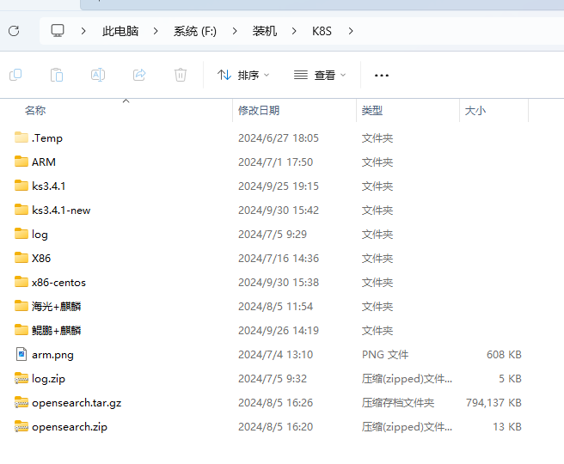This screenshot has height=464, width=564.
Task: Expand chevron after the computer icon
Action: [83, 31]
